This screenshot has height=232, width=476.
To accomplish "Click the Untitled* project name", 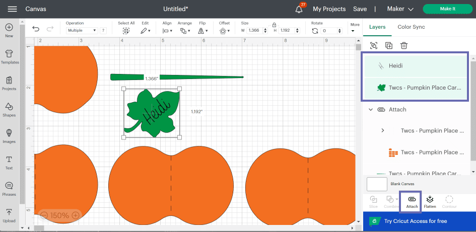I will (x=175, y=9).
